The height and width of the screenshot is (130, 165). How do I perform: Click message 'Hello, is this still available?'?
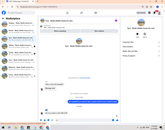click(x=54, y=84)
